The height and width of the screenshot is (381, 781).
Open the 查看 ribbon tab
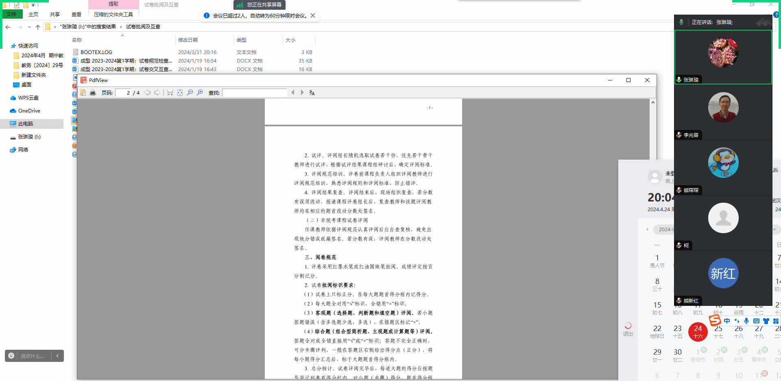(x=76, y=15)
